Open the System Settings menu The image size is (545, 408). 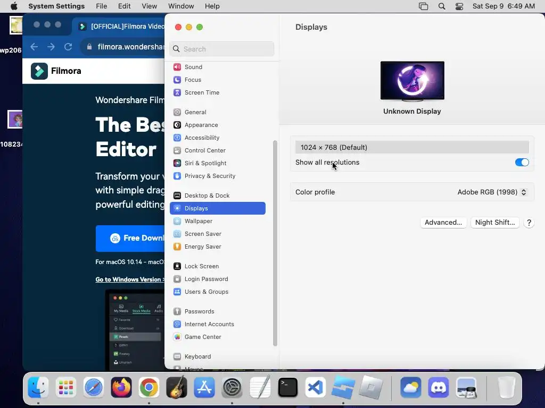click(56, 6)
